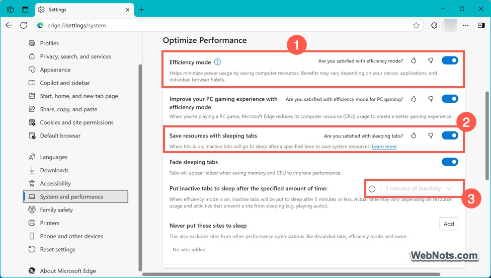Open the 5 minutes of inactivity dropdown
491x278 pixels.
419,188
